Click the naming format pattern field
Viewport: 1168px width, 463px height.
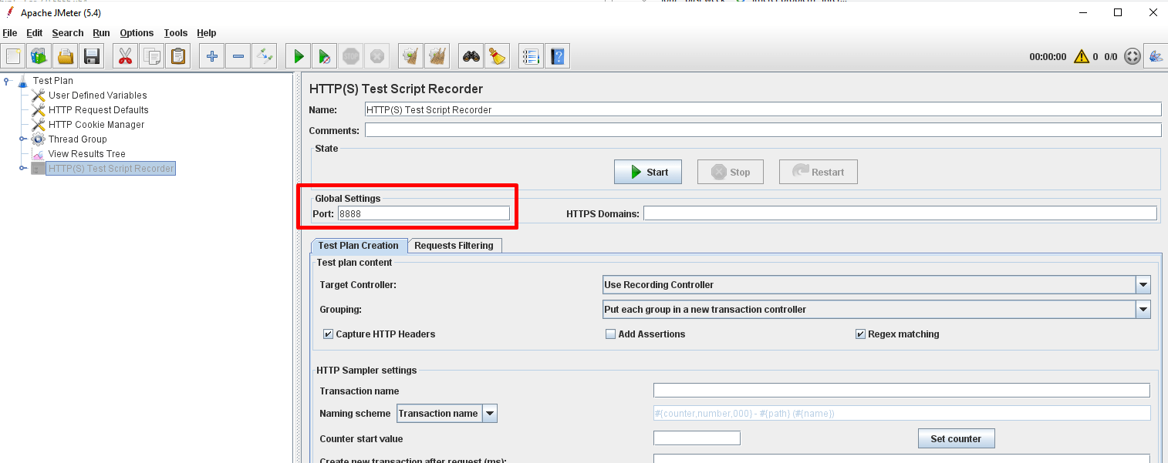902,413
